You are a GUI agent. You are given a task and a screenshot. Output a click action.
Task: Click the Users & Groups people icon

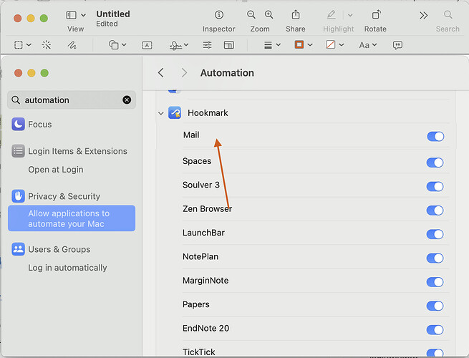click(18, 249)
